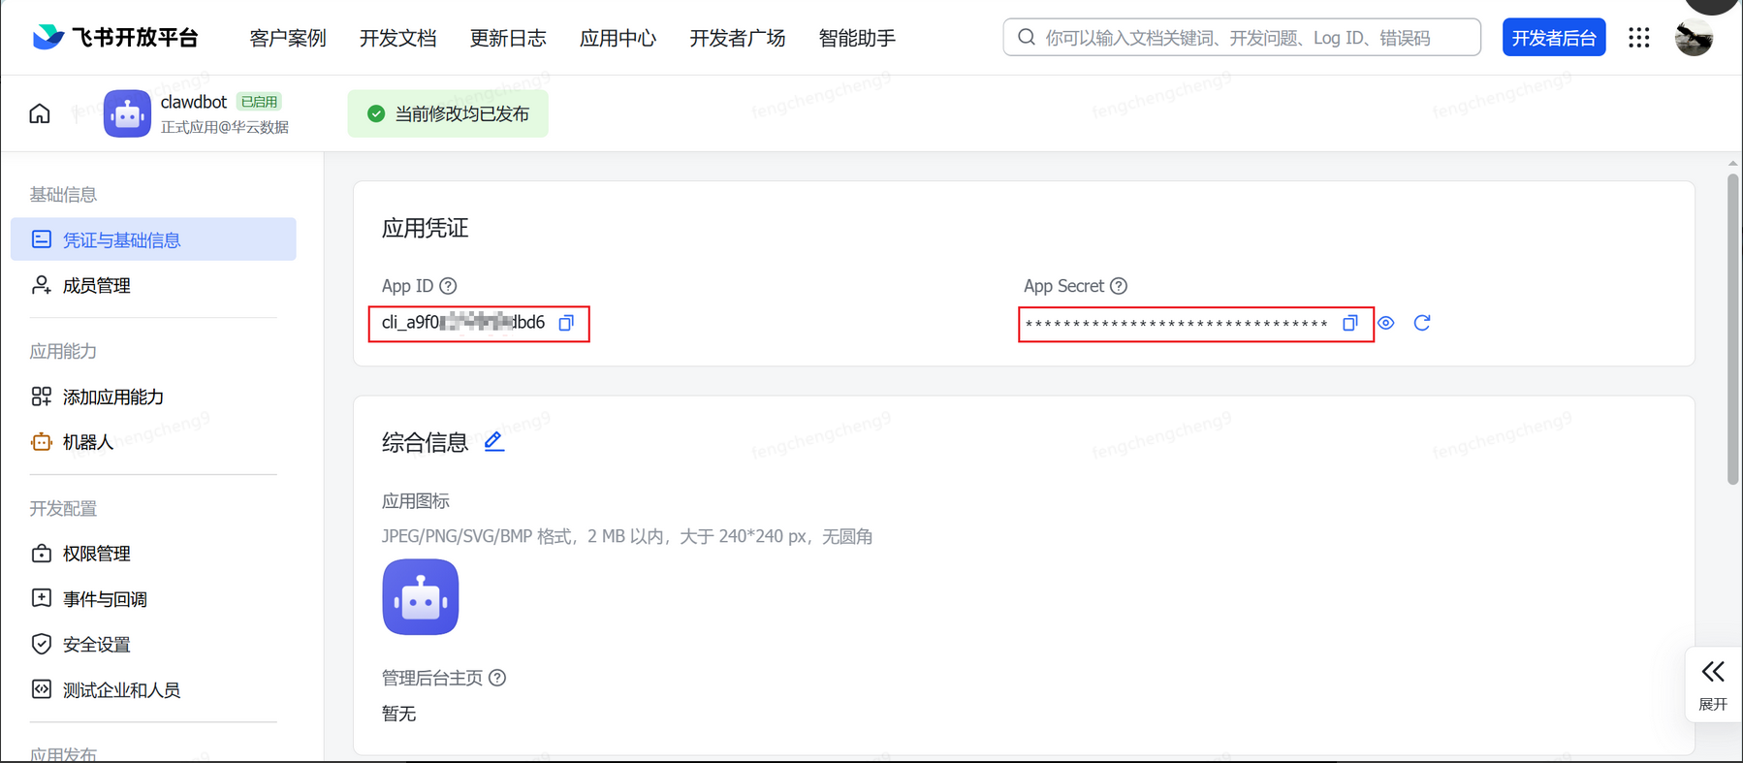The image size is (1743, 763).
Task: Click the 暂无 value under 管理后台主页
Action: pos(398,714)
